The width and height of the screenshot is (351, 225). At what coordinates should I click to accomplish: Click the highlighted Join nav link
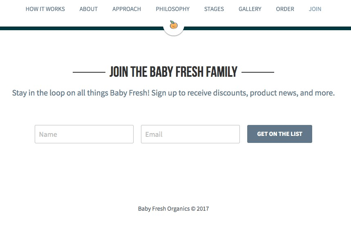coord(315,9)
